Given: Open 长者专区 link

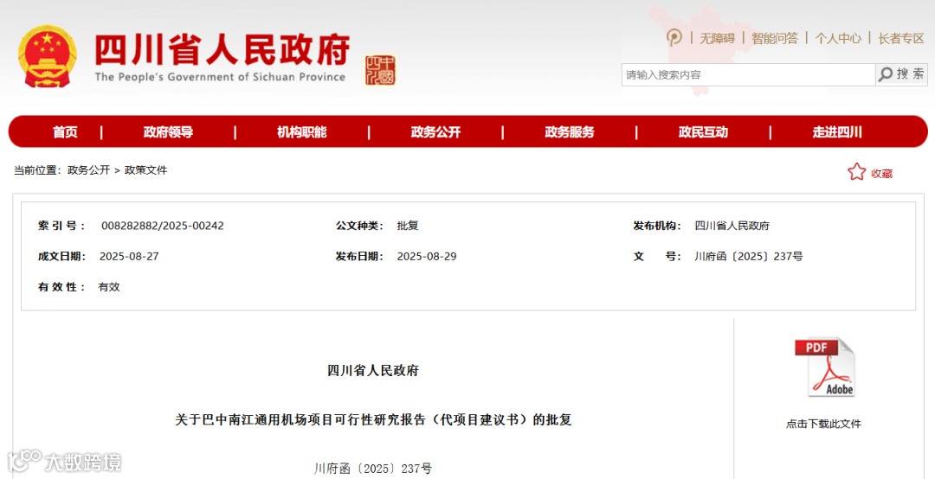Looking at the screenshot, I should click(x=901, y=38).
